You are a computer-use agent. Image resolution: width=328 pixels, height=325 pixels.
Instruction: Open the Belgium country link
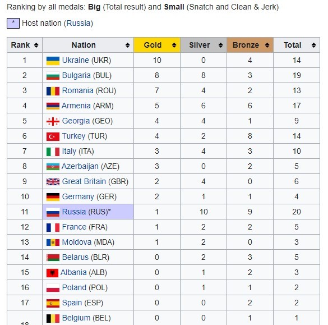[x=76, y=318]
